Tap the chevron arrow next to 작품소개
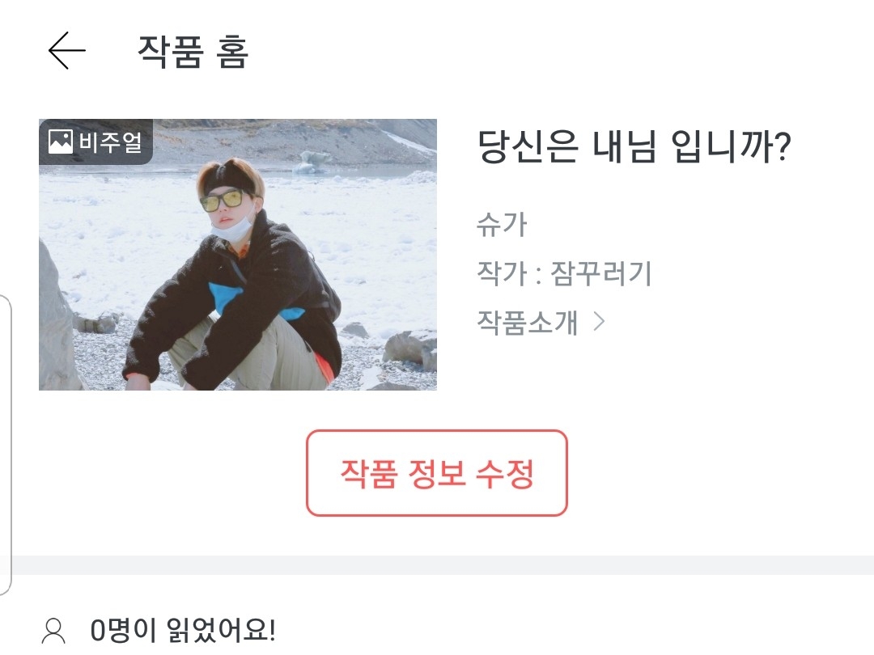This screenshot has height=655, width=874. [x=599, y=321]
